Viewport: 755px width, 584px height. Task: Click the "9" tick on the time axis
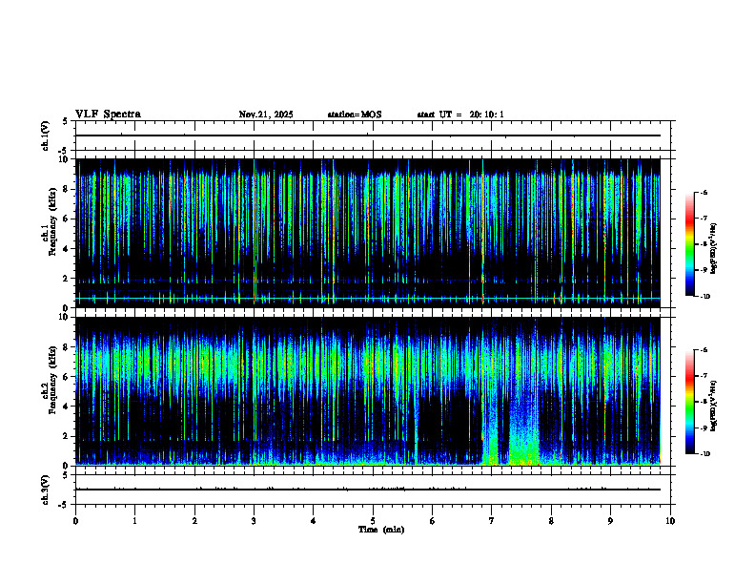pos(610,521)
